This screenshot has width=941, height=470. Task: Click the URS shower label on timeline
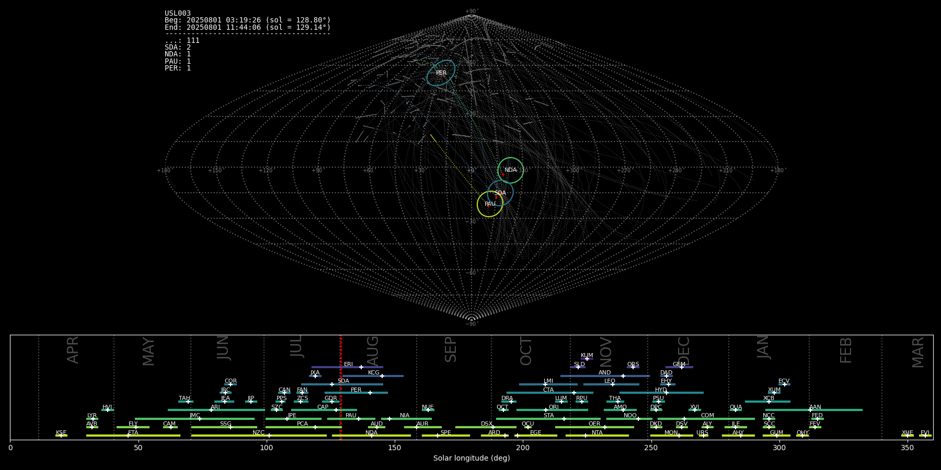point(702,433)
